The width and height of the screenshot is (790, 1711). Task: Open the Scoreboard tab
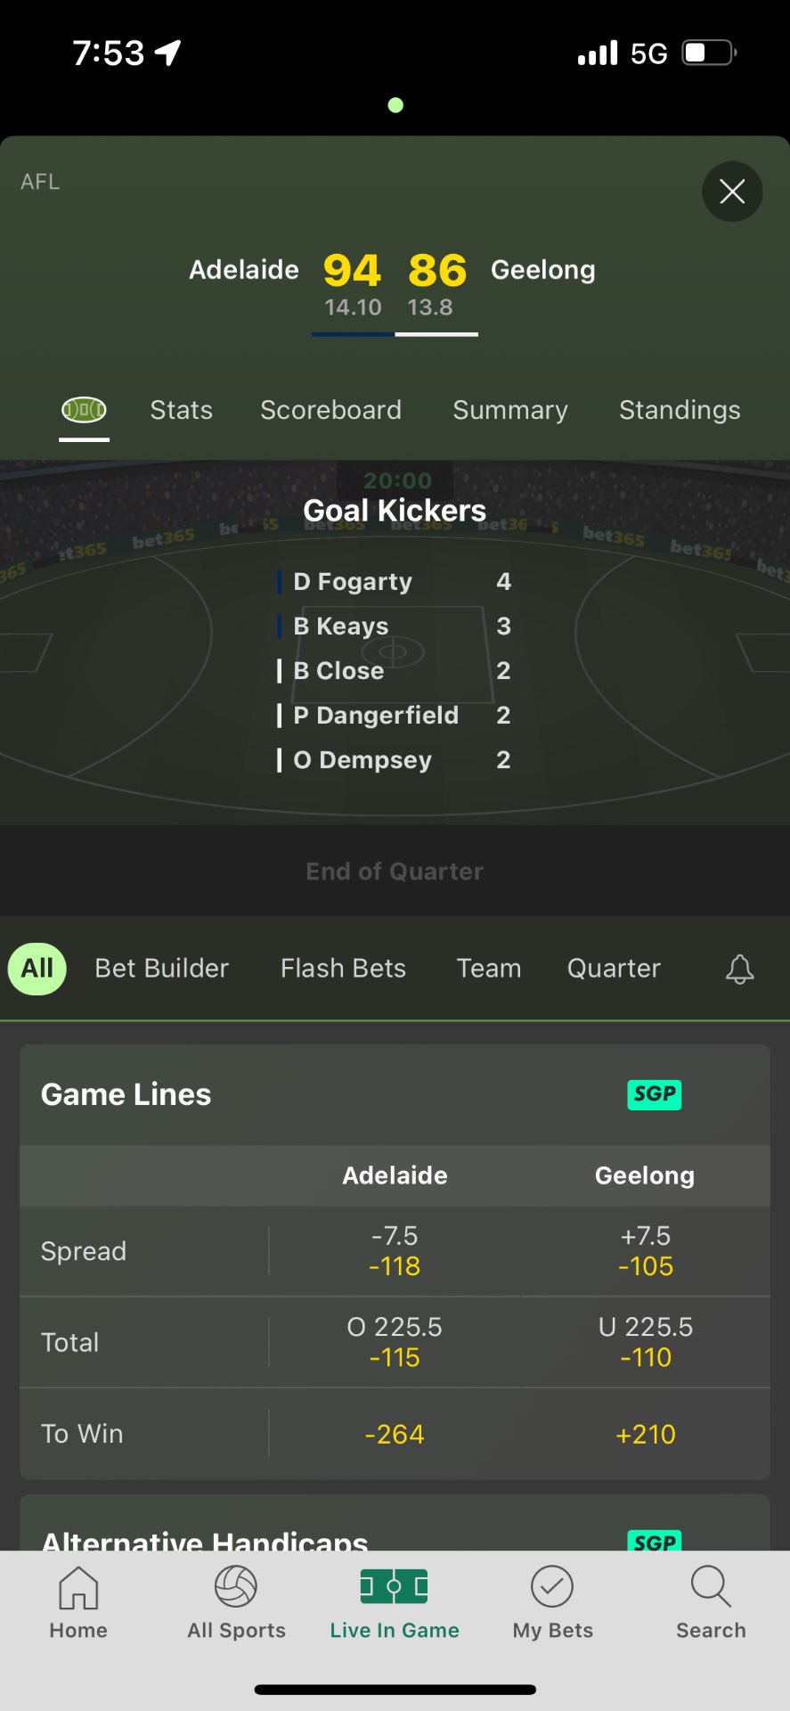click(330, 410)
